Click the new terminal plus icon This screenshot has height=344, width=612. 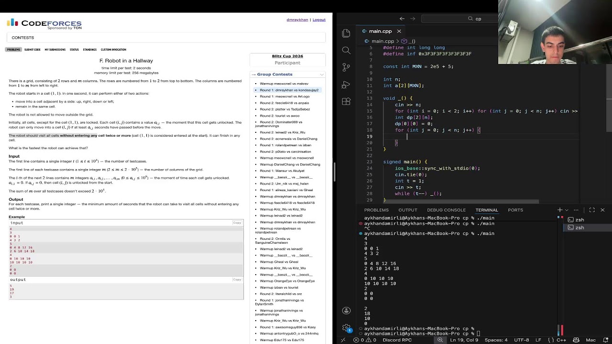560,210
